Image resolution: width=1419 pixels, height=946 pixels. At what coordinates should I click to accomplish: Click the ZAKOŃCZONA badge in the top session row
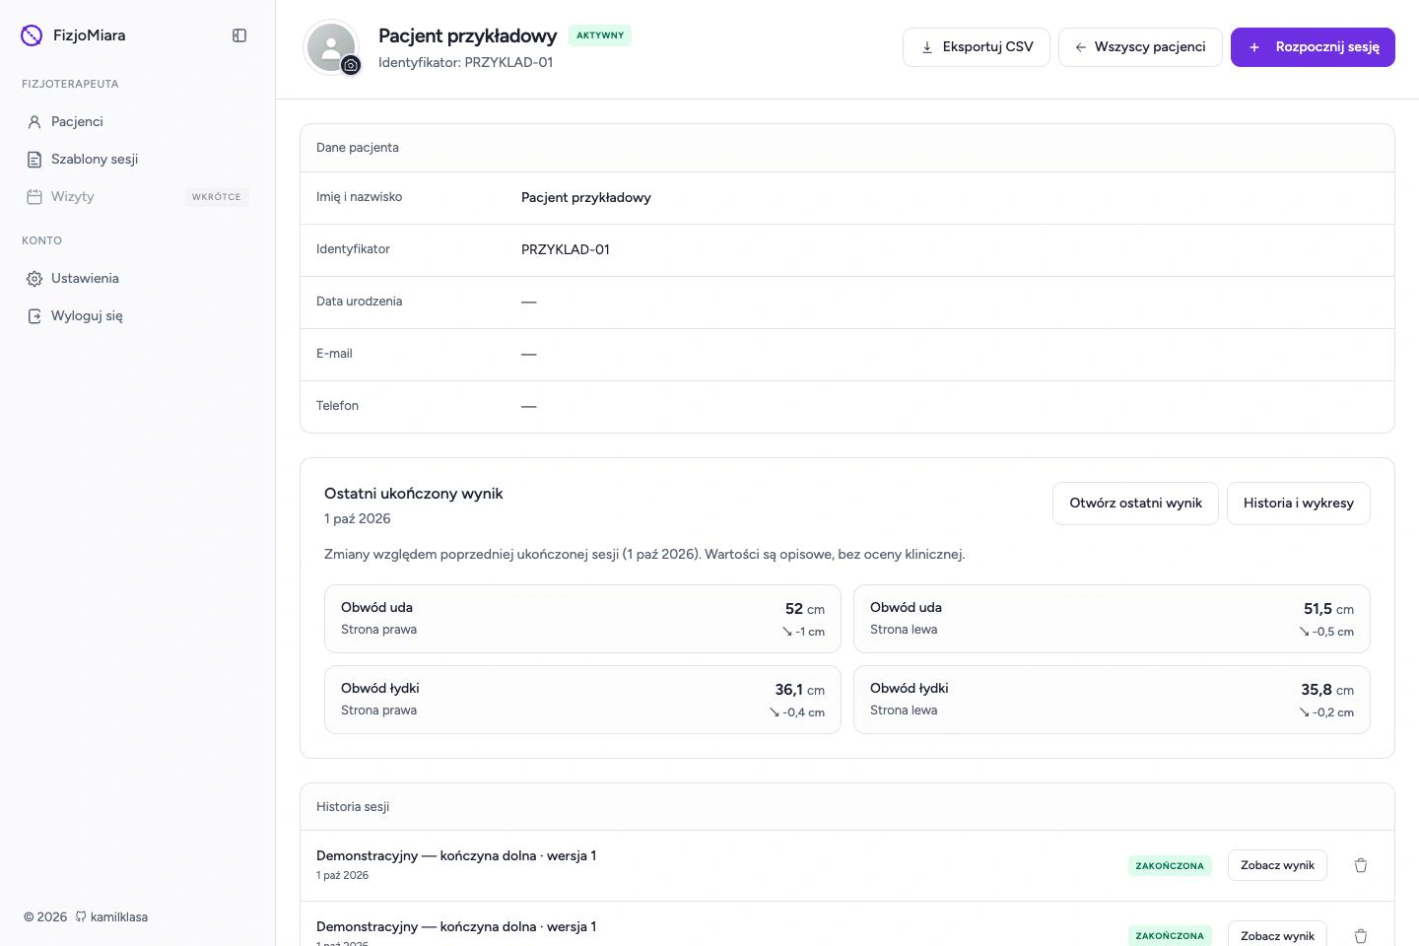coord(1170,866)
